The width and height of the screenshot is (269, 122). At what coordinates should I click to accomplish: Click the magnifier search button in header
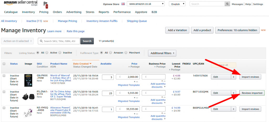click(227, 4)
